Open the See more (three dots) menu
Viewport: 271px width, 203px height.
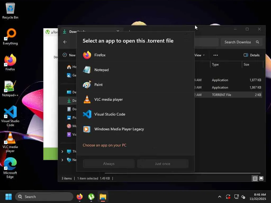tap(215, 55)
